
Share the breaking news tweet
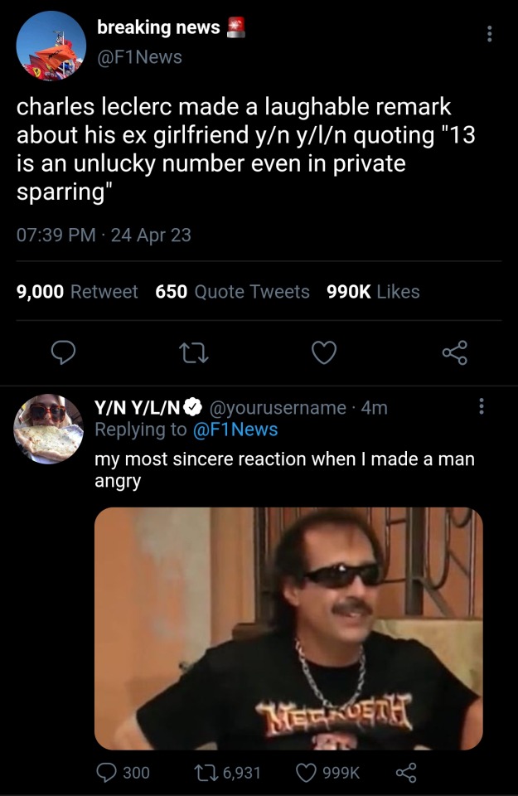pos(455,353)
